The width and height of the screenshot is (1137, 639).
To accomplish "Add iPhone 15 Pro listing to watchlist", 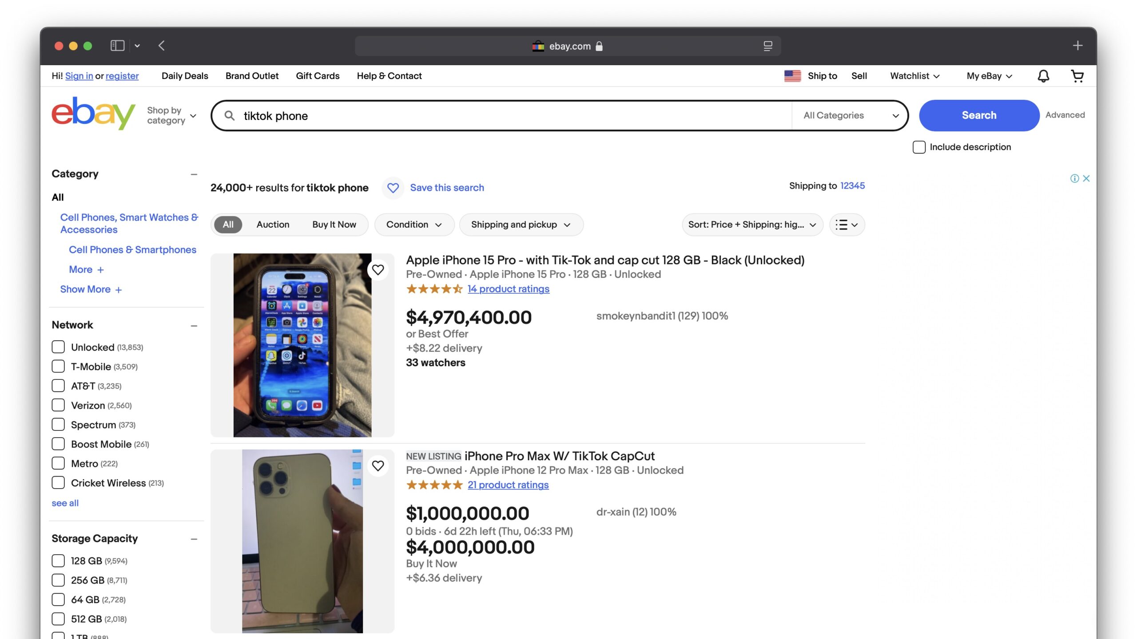I will click(378, 270).
